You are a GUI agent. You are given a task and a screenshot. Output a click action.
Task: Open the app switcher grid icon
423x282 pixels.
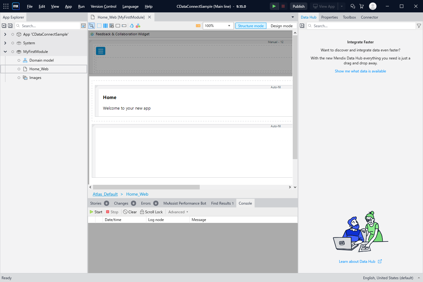6,6
